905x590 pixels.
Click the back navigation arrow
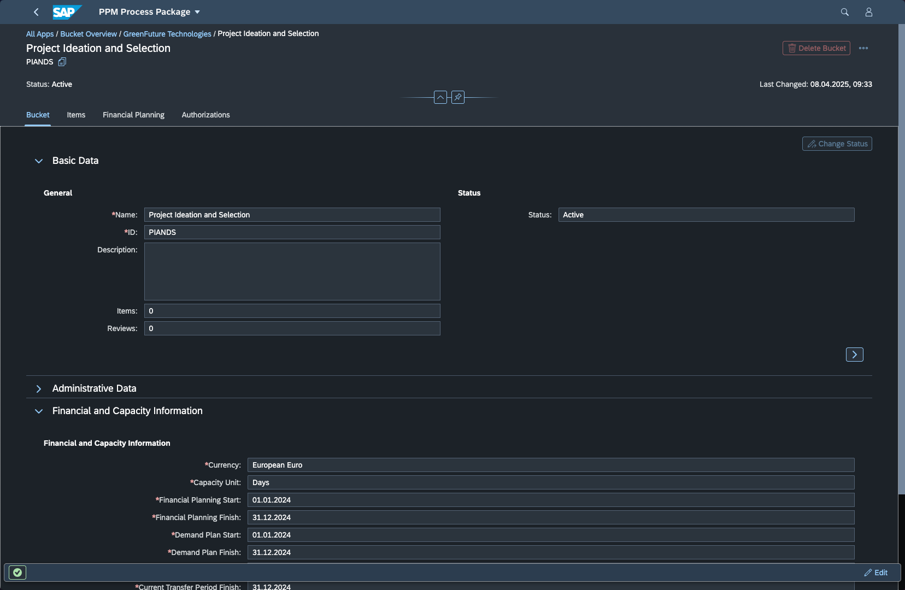point(36,12)
